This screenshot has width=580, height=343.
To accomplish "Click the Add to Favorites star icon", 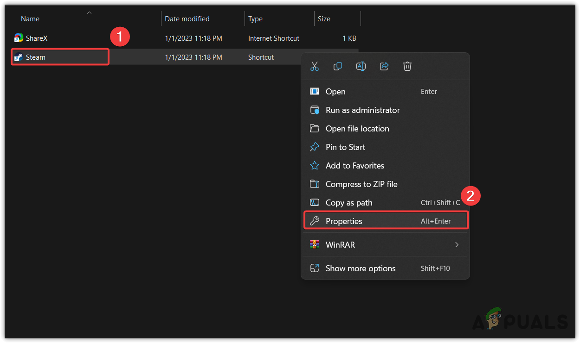I will click(315, 166).
